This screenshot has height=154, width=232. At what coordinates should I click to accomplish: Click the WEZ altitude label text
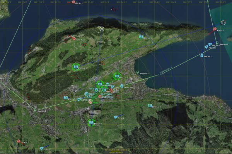pyautogui.click(x=101, y=93)
